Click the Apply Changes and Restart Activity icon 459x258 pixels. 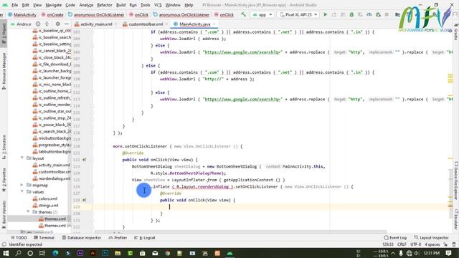click(334, 14)
